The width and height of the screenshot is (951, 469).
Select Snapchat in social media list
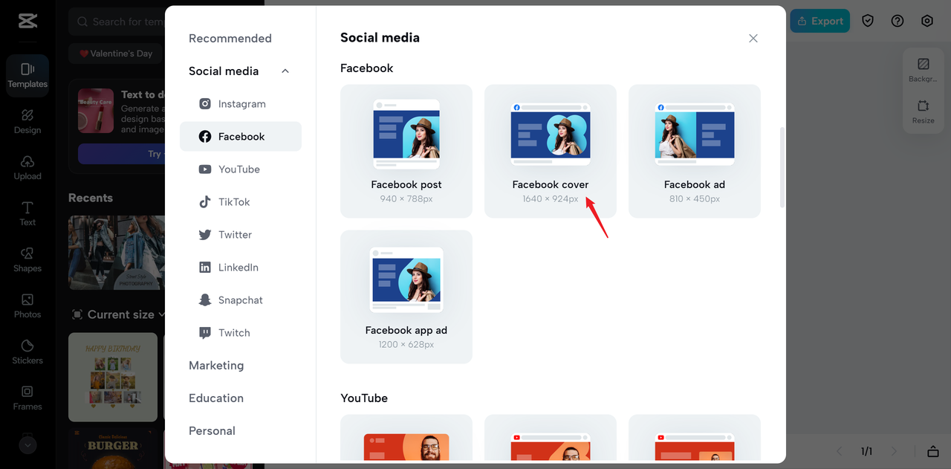click(x=241, y=300)
